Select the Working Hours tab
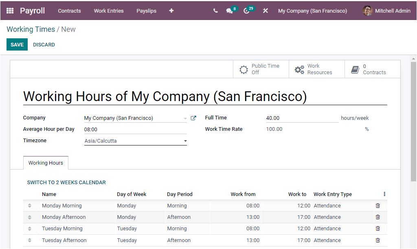Image resolution: width=417 pixels, height=249 pixels. 46,163
